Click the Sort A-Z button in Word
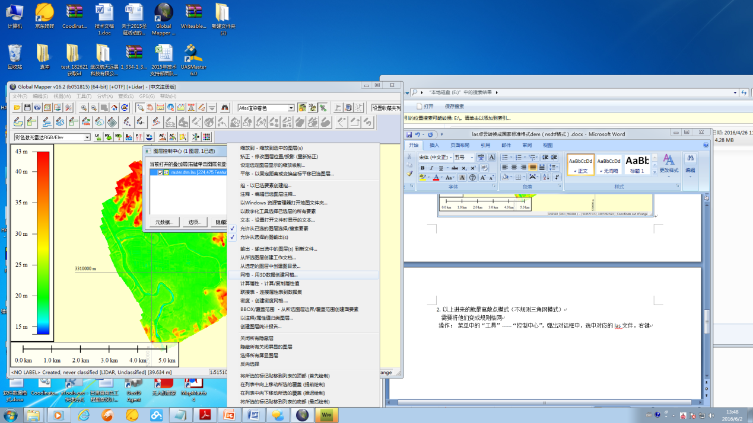 pos(547,177)
